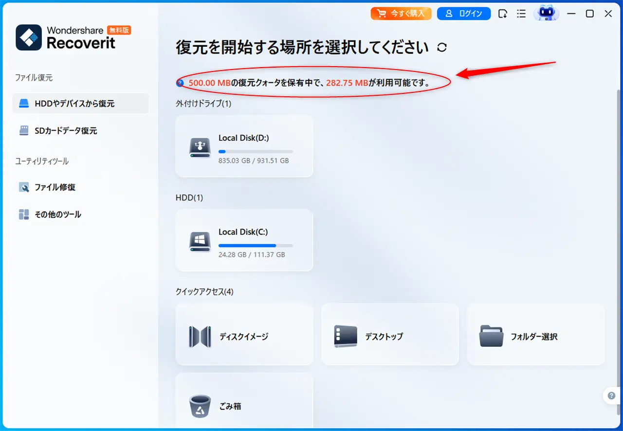The width and height of the screenshot is (623, 431).
Task: Click the ファイル復元 sidebar heading
Action: click(34, 77)
